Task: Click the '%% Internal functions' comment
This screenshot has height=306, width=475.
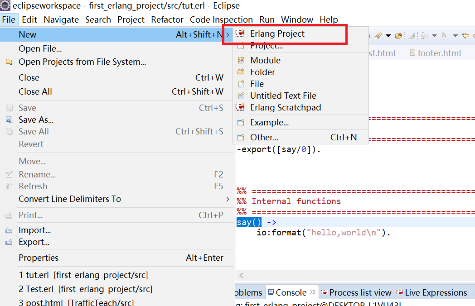Action: 289,201
